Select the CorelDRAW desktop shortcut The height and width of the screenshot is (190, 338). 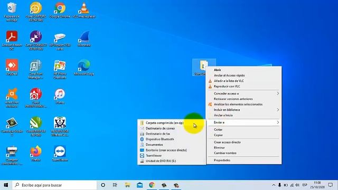[36, 127]
